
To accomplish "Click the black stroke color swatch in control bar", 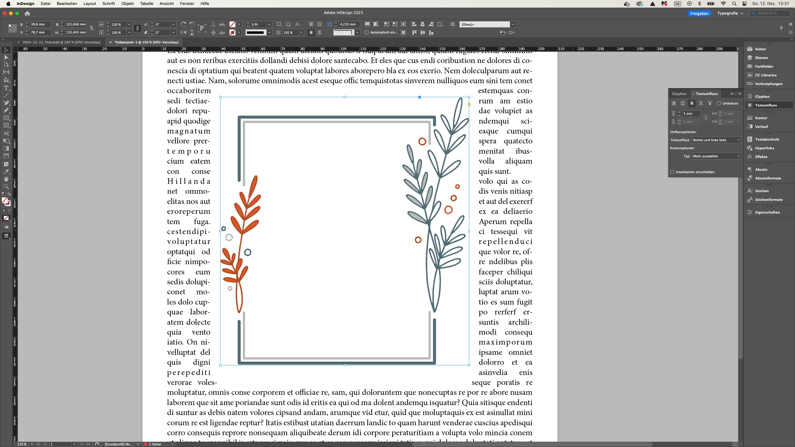I will coord(255,33).
